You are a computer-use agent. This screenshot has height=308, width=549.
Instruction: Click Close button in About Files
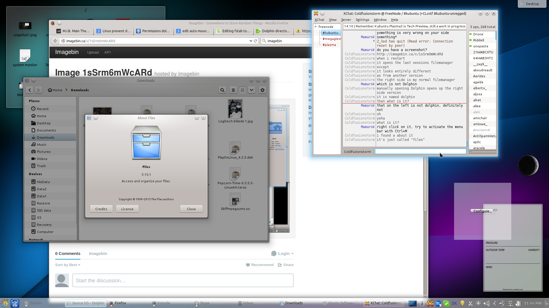(191, 209)
